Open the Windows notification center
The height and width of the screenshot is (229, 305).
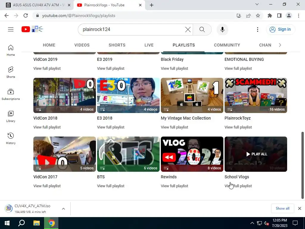tap(295, 223)
